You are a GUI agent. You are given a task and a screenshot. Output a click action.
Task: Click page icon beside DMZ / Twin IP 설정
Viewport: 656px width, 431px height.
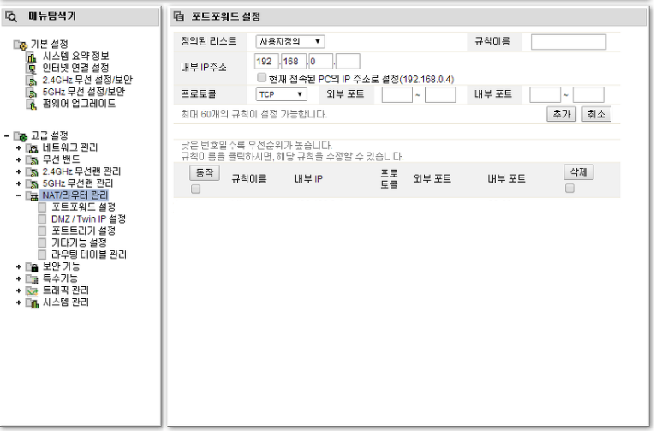pos(42,219)
